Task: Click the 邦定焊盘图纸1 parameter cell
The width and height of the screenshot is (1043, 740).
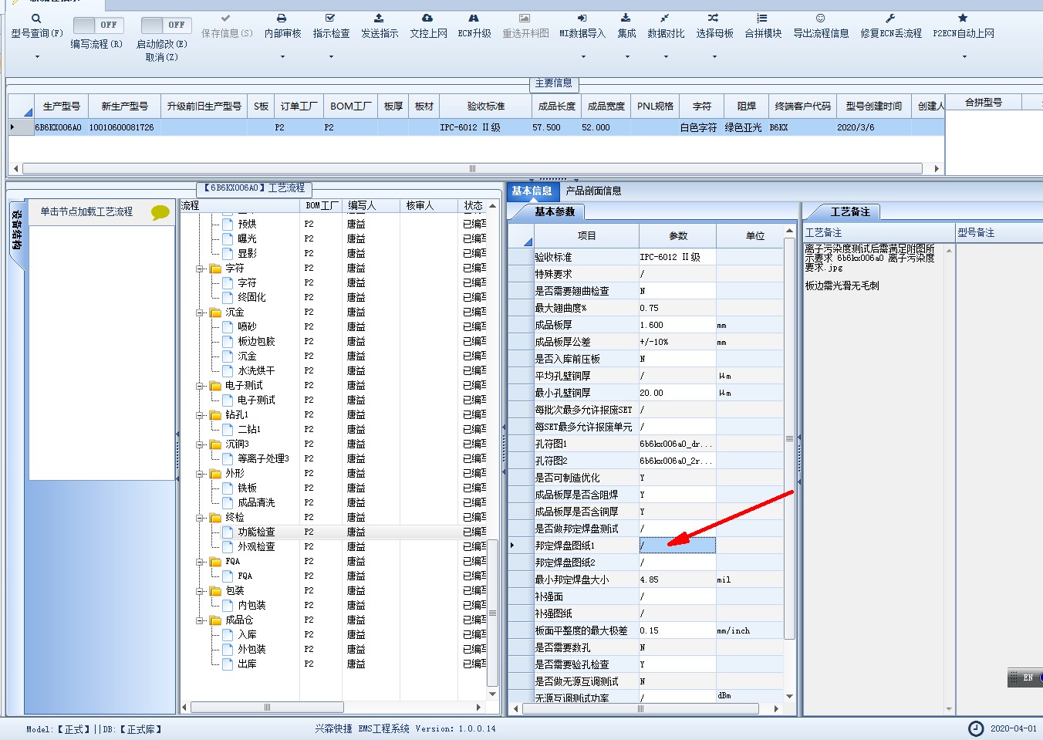Action: point(677,546)
